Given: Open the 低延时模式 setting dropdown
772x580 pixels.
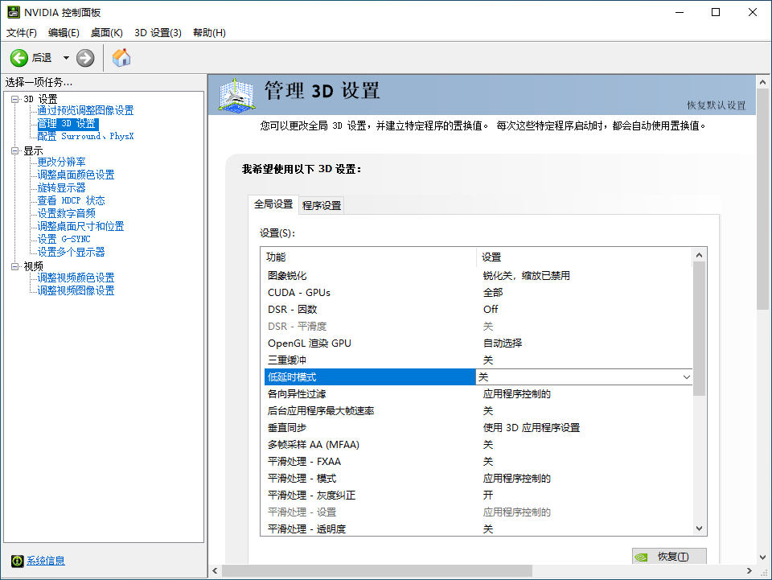Looking at the screenshot, I should click(x=686, y=376).
